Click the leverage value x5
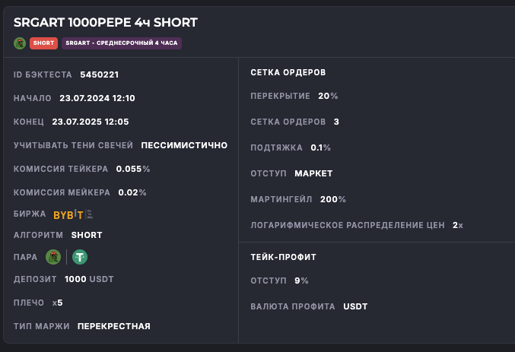This screenshot has width=515, height=352. [x=58, y=303]
